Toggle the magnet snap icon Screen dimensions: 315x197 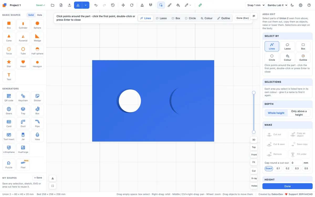click(x=150, y=5)
